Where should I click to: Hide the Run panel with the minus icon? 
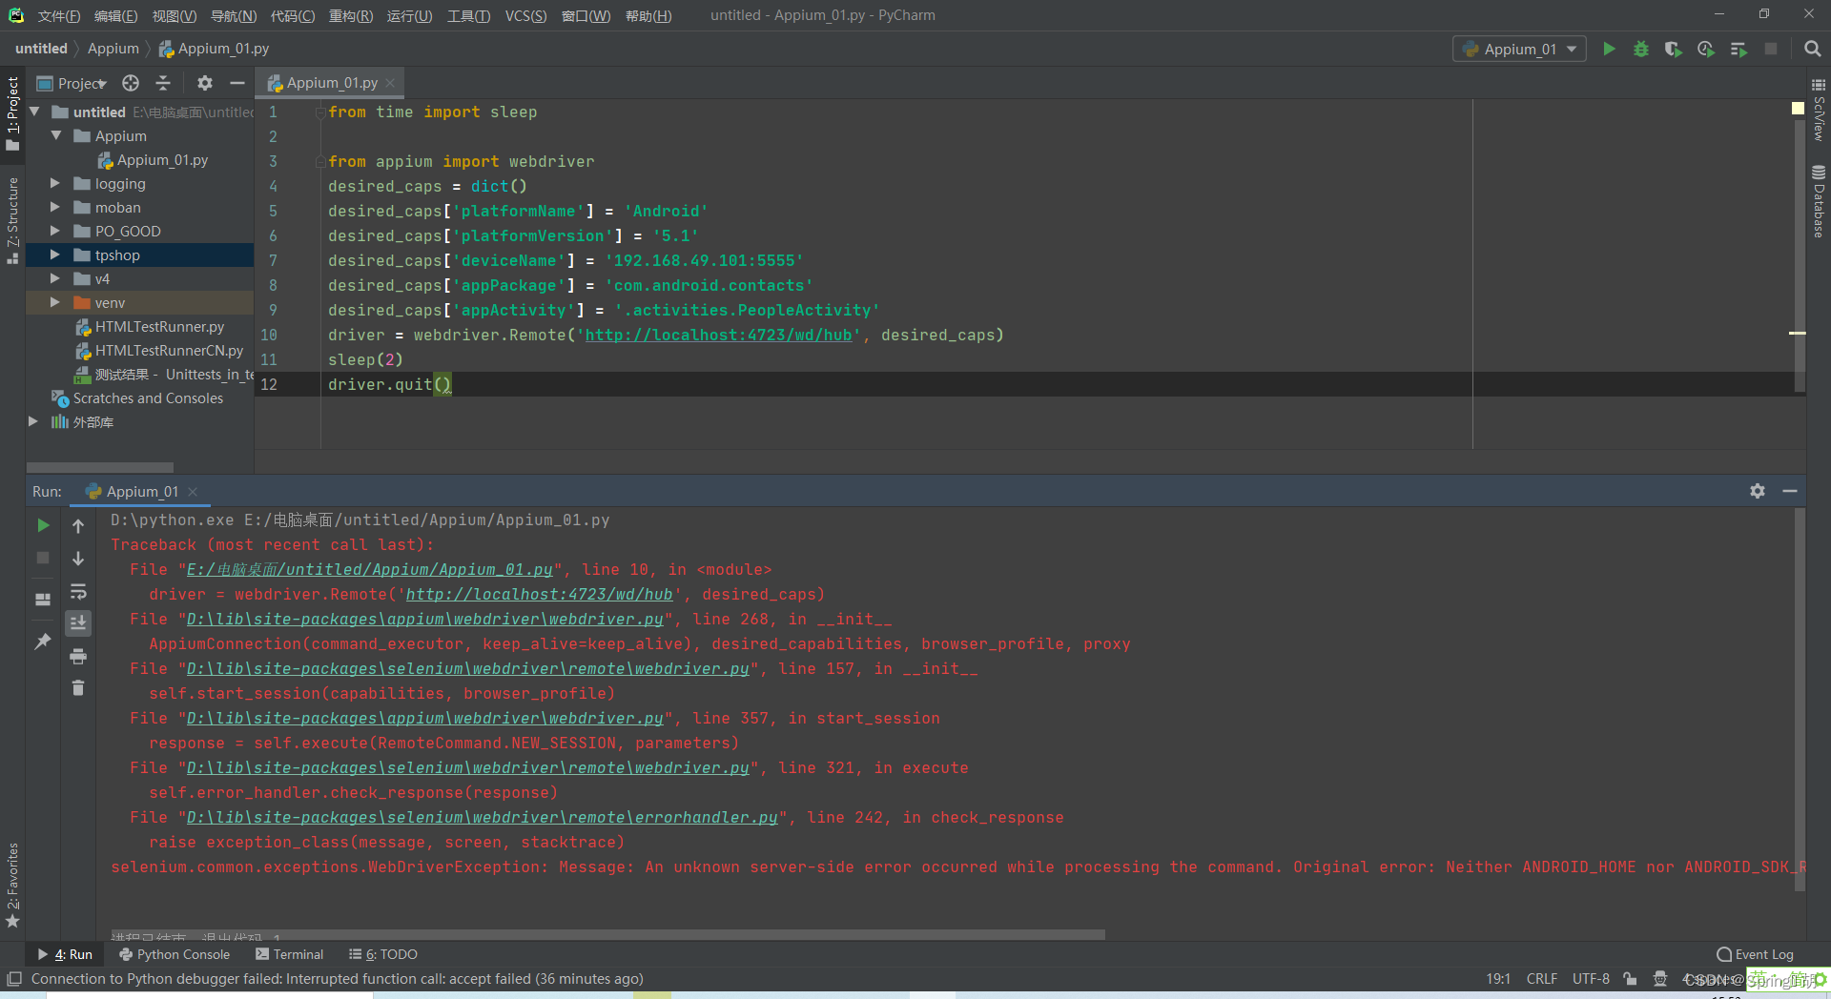[x=1790, y=491]
